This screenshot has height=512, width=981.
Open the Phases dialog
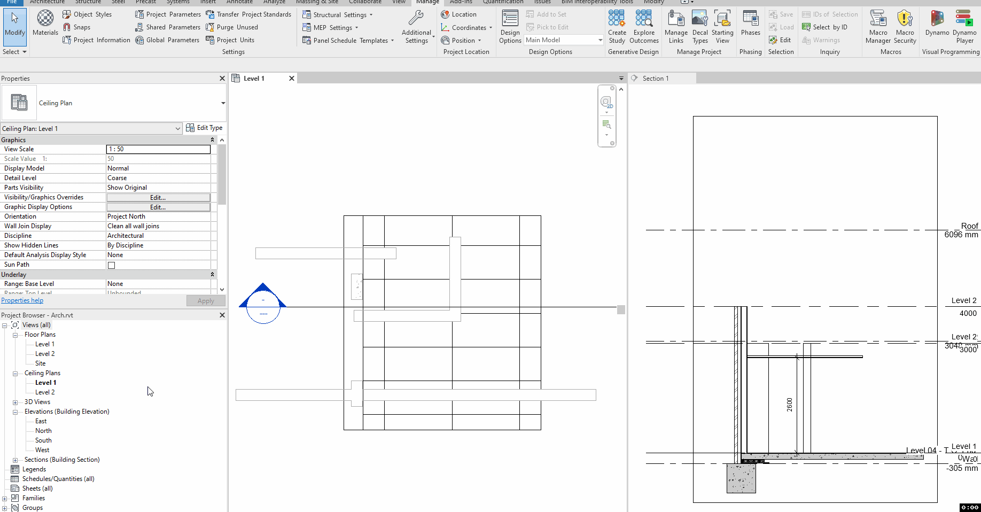[x=750, y=24]
